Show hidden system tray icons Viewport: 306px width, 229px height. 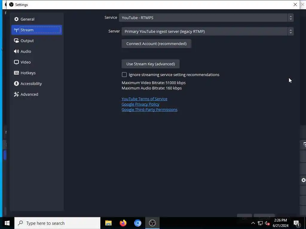click(x=253, y=223)
